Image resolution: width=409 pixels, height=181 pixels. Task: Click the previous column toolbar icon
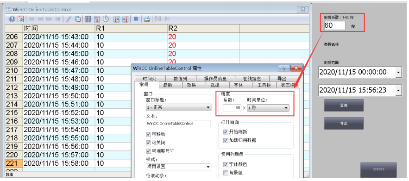(x=117, y=19)
